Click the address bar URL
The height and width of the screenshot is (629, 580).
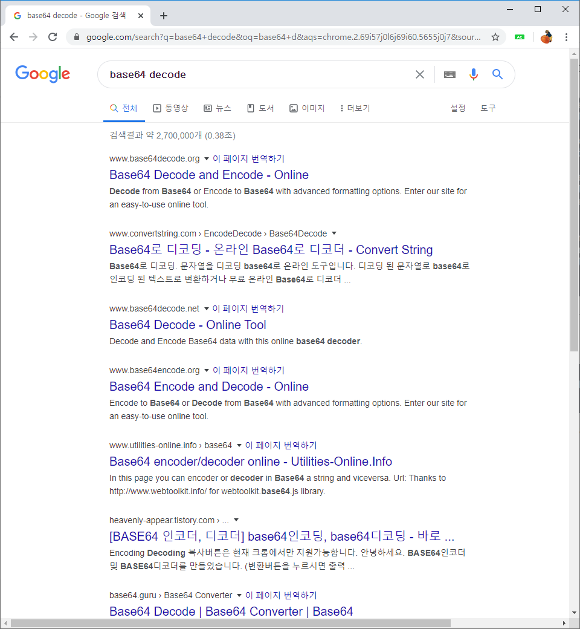click(283, 37)
